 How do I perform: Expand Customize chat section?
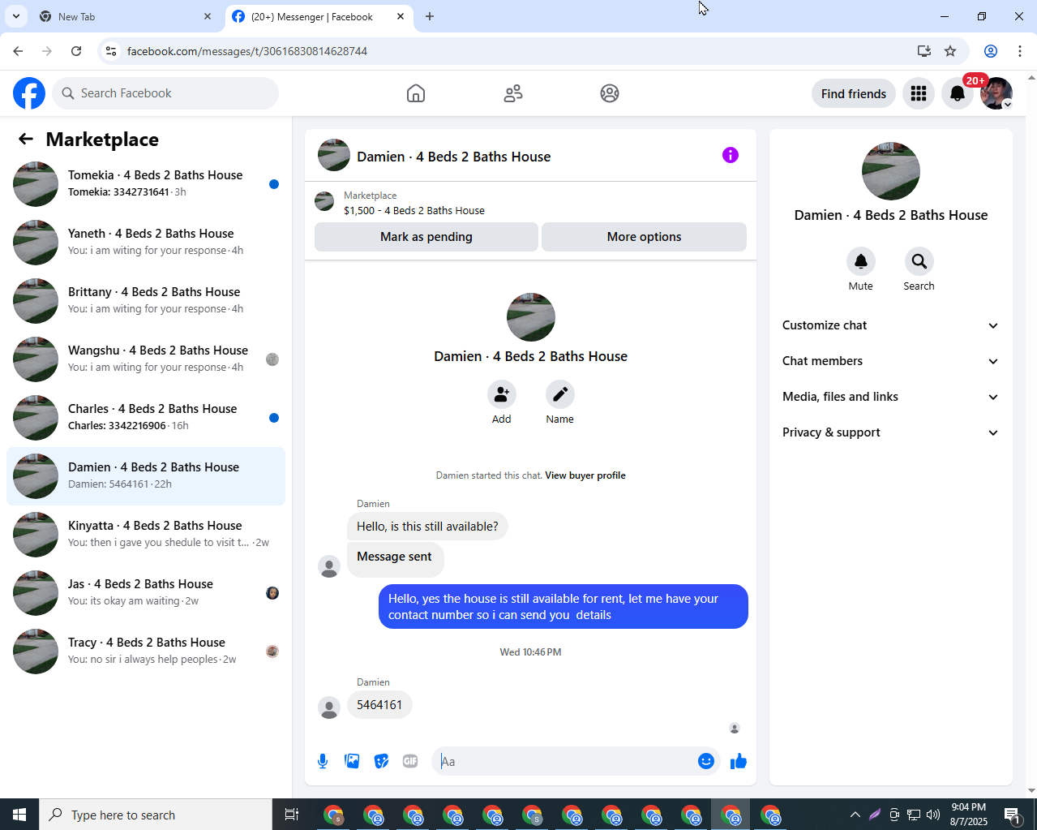pyautogui.click(x=891, y=325)
